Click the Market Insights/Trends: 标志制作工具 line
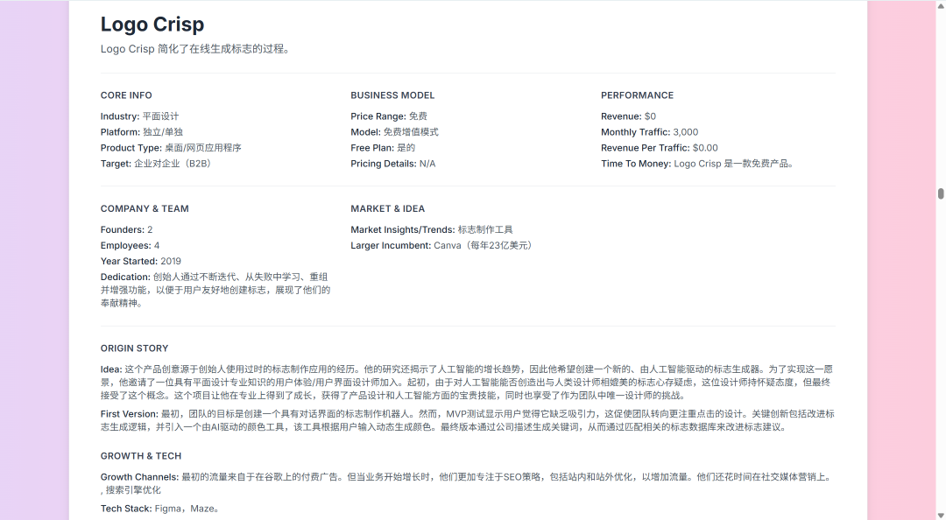Viewport: 946px width, 520px height. 432,230
